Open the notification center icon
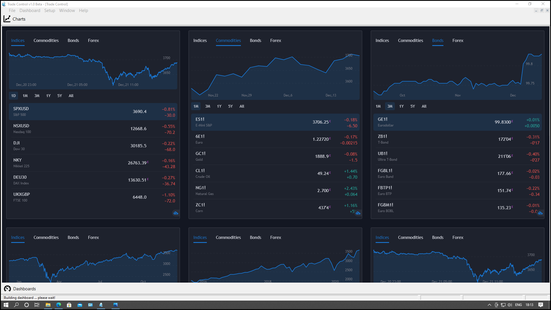This screenshot has height=310, width=551. 541,305
